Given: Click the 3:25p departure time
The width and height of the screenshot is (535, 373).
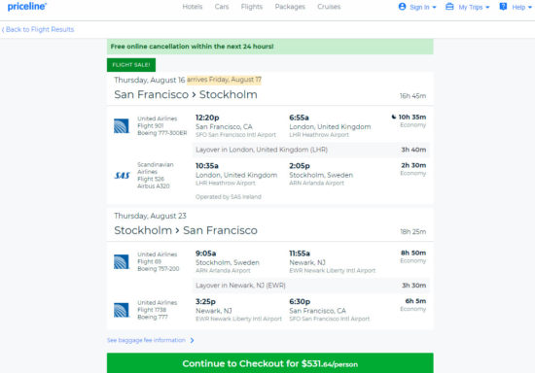Looking at the screenshot, I should pos(205,302).
